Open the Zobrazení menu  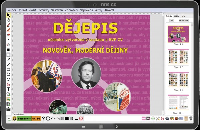click(x=72, y=10)
